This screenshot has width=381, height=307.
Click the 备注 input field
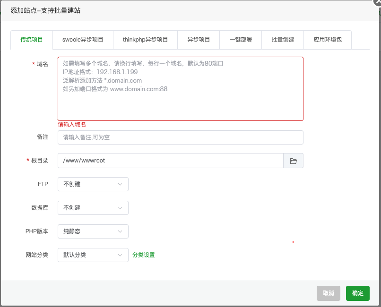pos(181,137)
